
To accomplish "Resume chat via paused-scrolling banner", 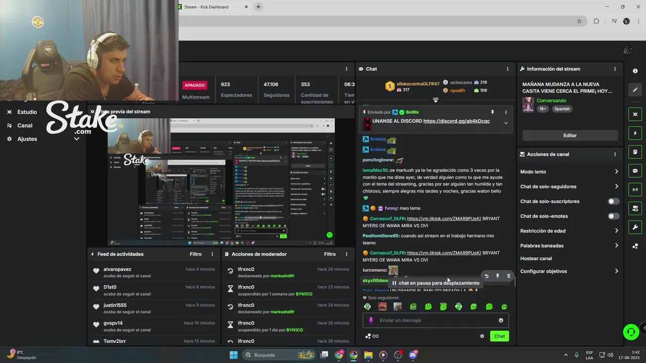I will (x=436, y=283).
